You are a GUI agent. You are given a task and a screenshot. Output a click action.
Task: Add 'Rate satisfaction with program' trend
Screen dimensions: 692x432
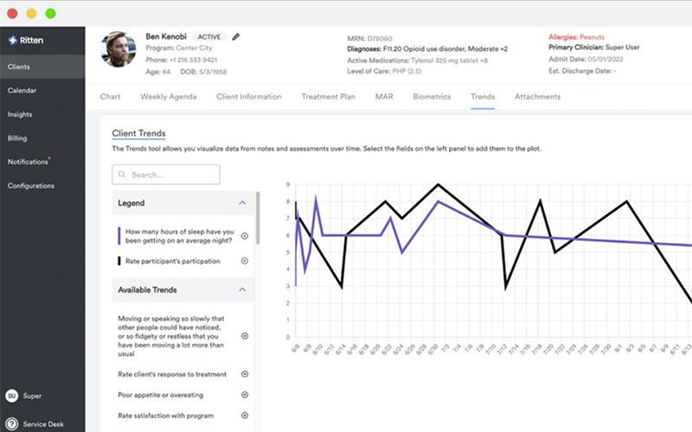pyautogui.click(x=245, y=416)
